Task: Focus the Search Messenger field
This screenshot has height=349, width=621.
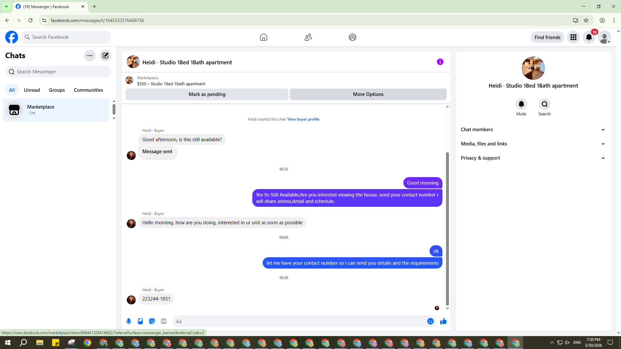Action: (x=58, y=72)
